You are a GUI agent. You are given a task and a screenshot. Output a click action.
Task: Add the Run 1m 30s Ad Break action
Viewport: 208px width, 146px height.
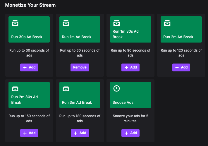tap(130, 67)
